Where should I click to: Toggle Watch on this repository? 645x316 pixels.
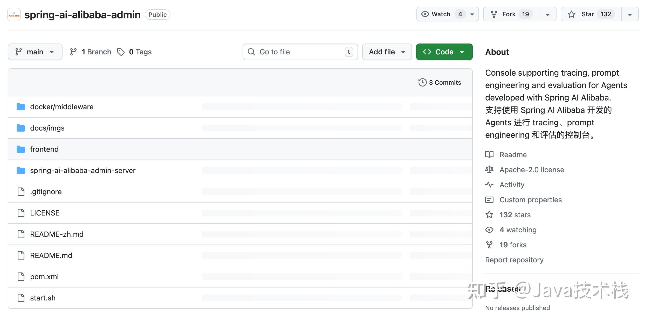[441, 14]
